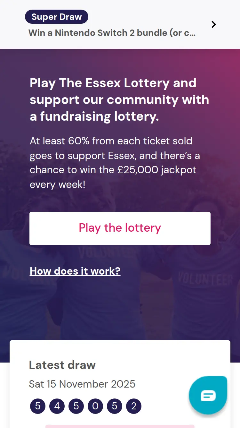Click the Latest draw heading
Screen dimensions: 240x428
click(x=62, y=365)
